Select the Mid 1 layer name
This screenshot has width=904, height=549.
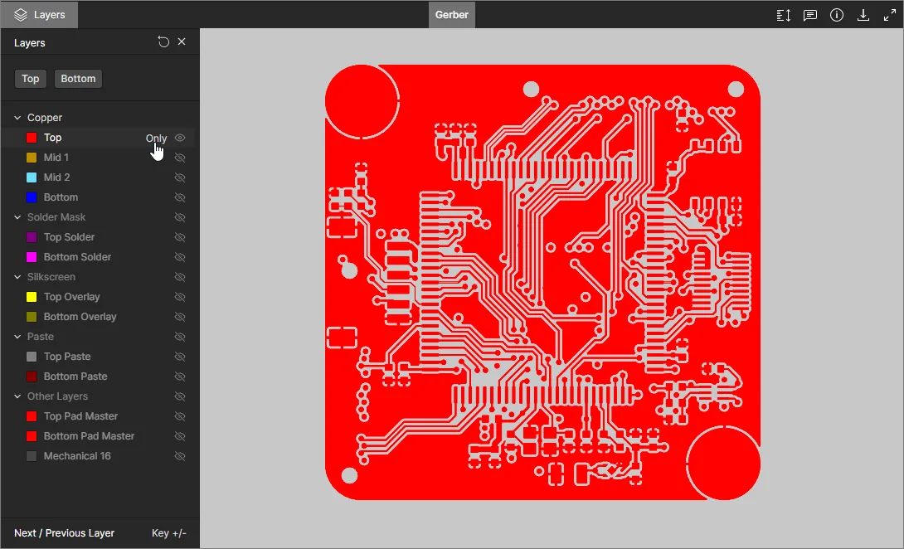[56, 158]
